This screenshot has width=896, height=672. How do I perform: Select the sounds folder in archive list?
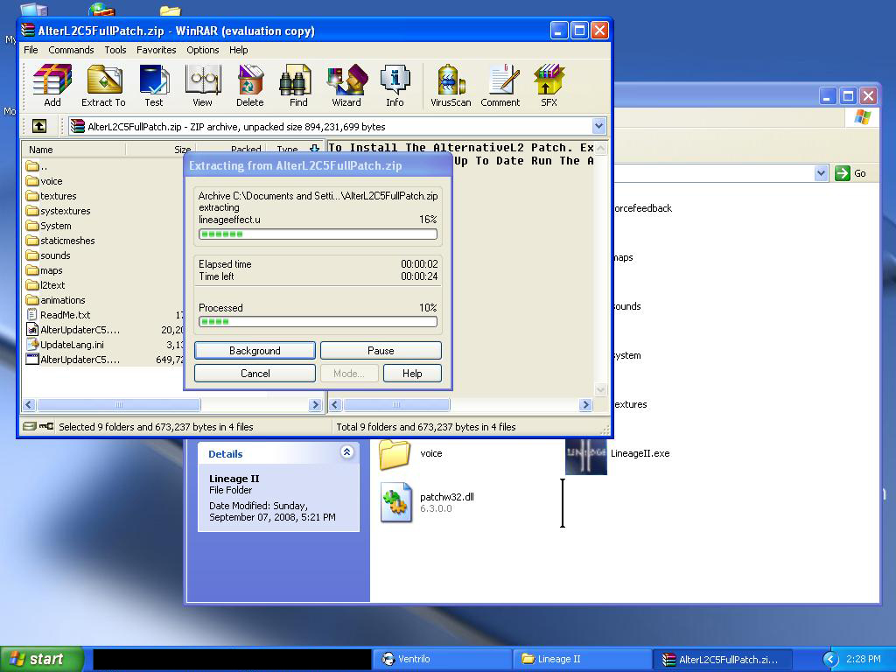click(x=48, y=255)
